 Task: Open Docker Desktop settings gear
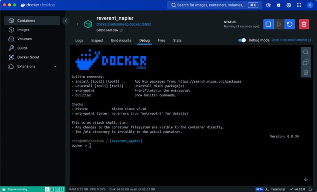pyautogui.click(x=289, y=5)
